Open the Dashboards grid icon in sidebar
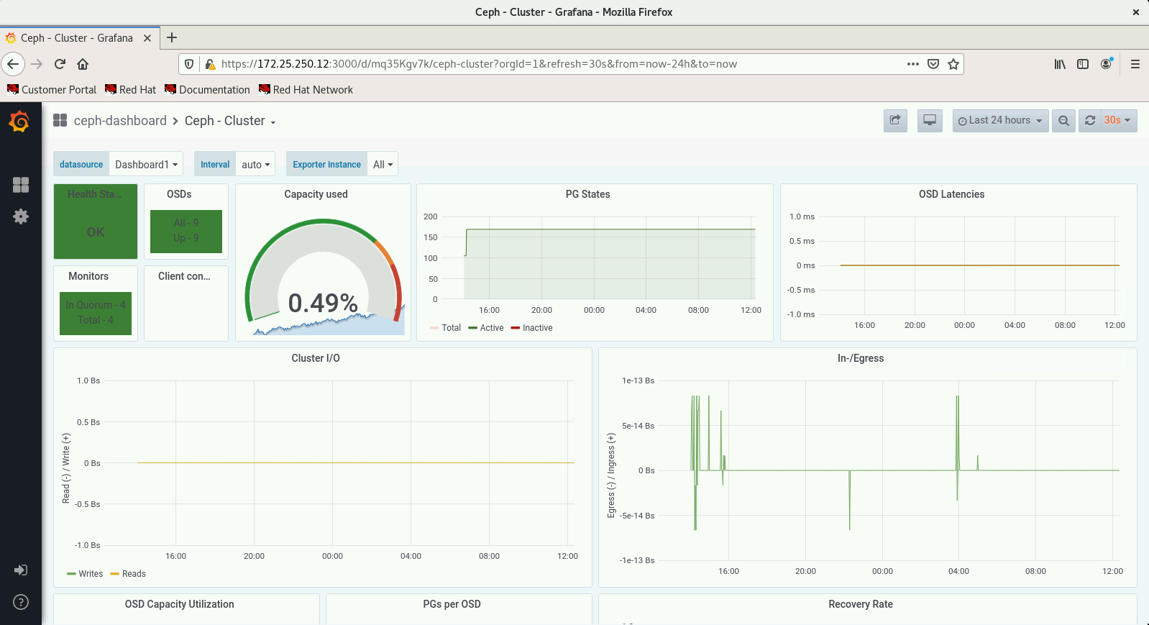1149x625 pixels. 21,185
